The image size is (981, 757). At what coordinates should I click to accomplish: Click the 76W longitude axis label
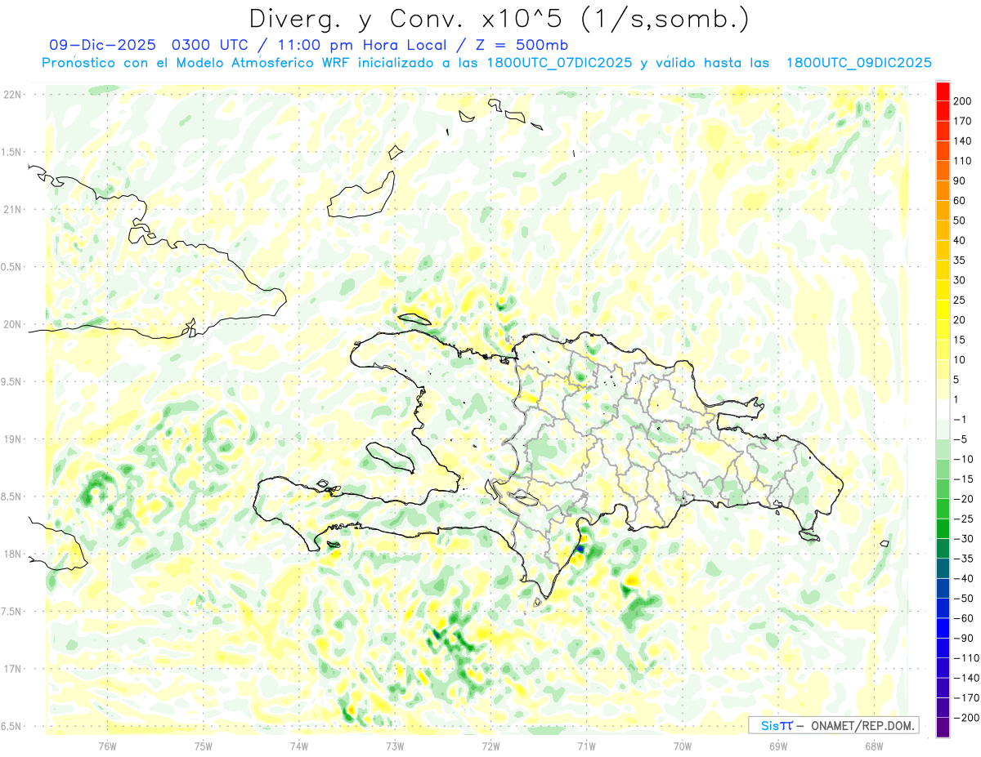click(107, 745)
